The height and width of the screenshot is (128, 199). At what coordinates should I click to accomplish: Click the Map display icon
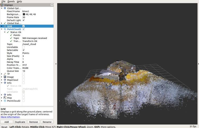click(x=5, y=98)
